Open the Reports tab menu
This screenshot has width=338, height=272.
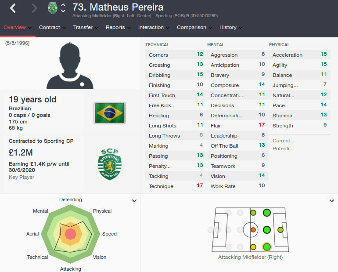(x=118, y=27)
